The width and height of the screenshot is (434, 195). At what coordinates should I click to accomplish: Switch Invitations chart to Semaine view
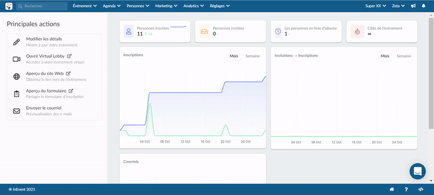coord(404,56)
